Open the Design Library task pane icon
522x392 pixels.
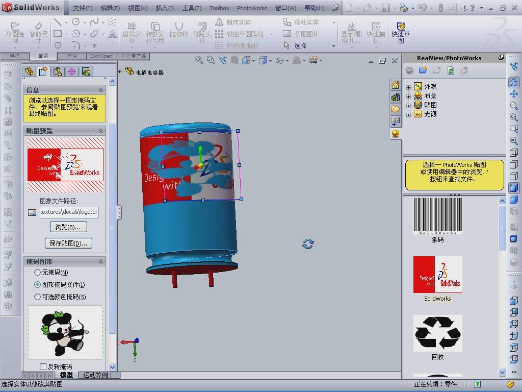395,97
